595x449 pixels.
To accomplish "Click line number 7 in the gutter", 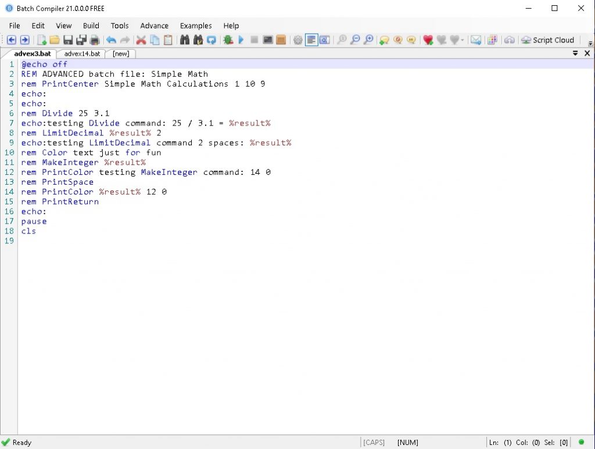I will pos(12,123).
